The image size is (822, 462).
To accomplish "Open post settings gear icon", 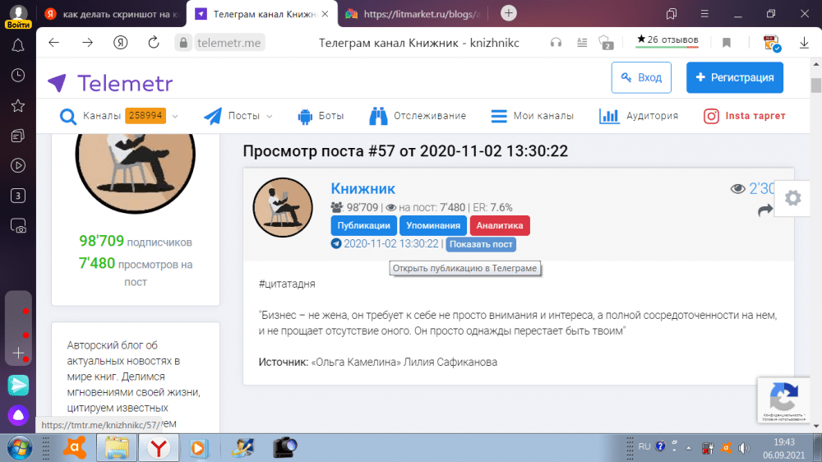I will pos(792,197).
